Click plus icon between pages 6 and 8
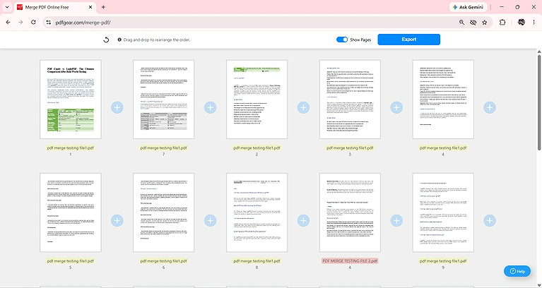542x288 pixels. coord(210,220)
